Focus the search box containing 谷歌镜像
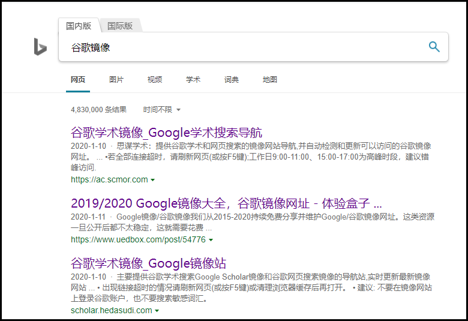 click(x=253, y=47)
